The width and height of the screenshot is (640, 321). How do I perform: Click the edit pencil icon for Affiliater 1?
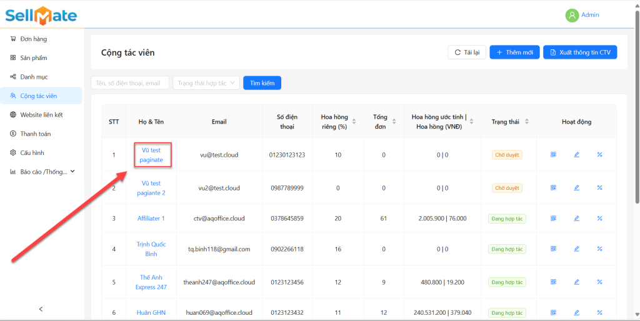pos(577,219)
